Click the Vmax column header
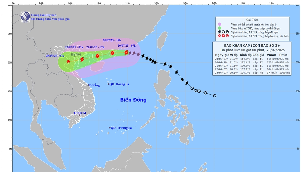This screenshot has height=172, width=306. (271, 55)
